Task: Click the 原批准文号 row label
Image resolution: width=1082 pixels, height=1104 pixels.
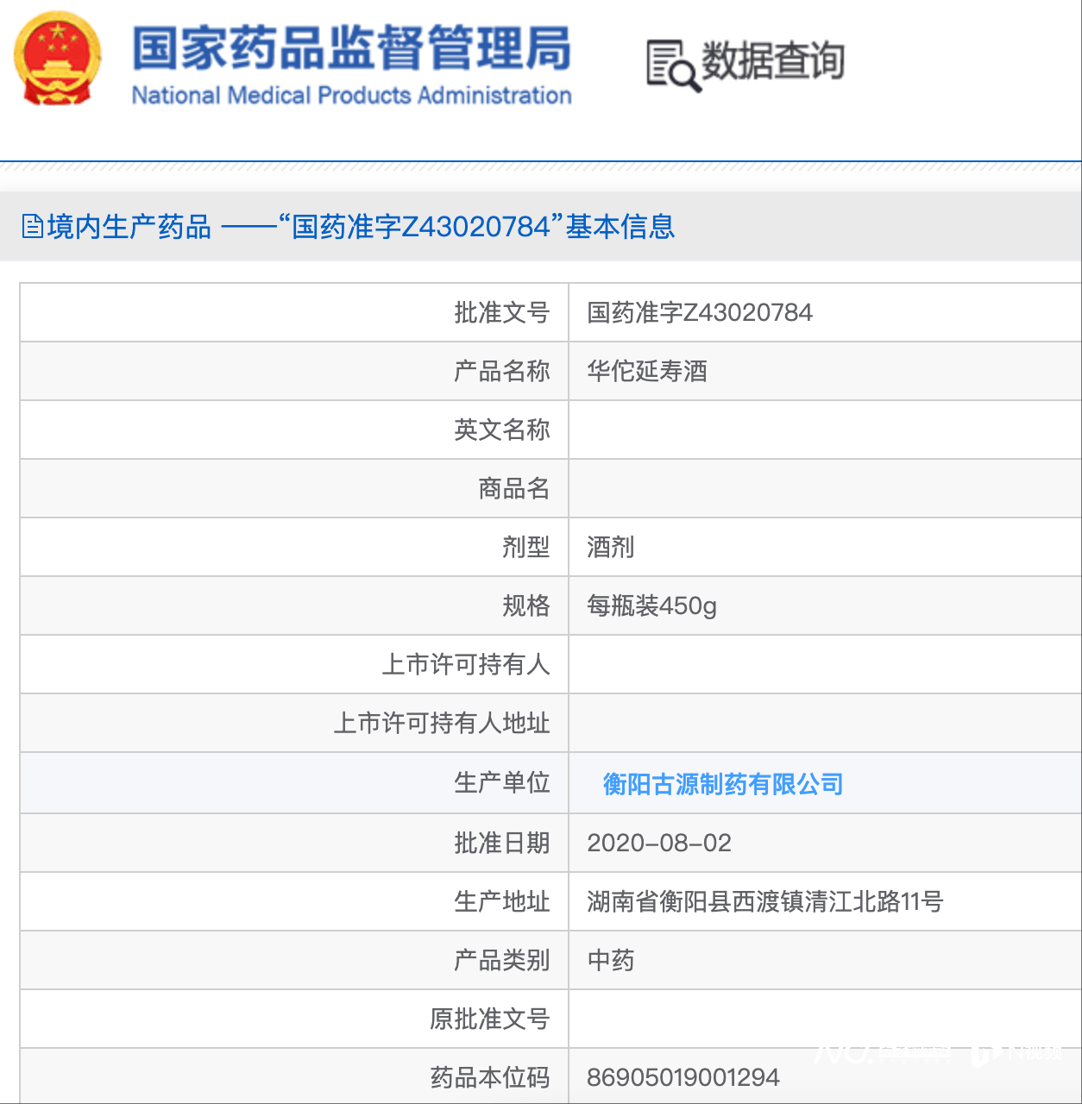Action: point(490,1019)
